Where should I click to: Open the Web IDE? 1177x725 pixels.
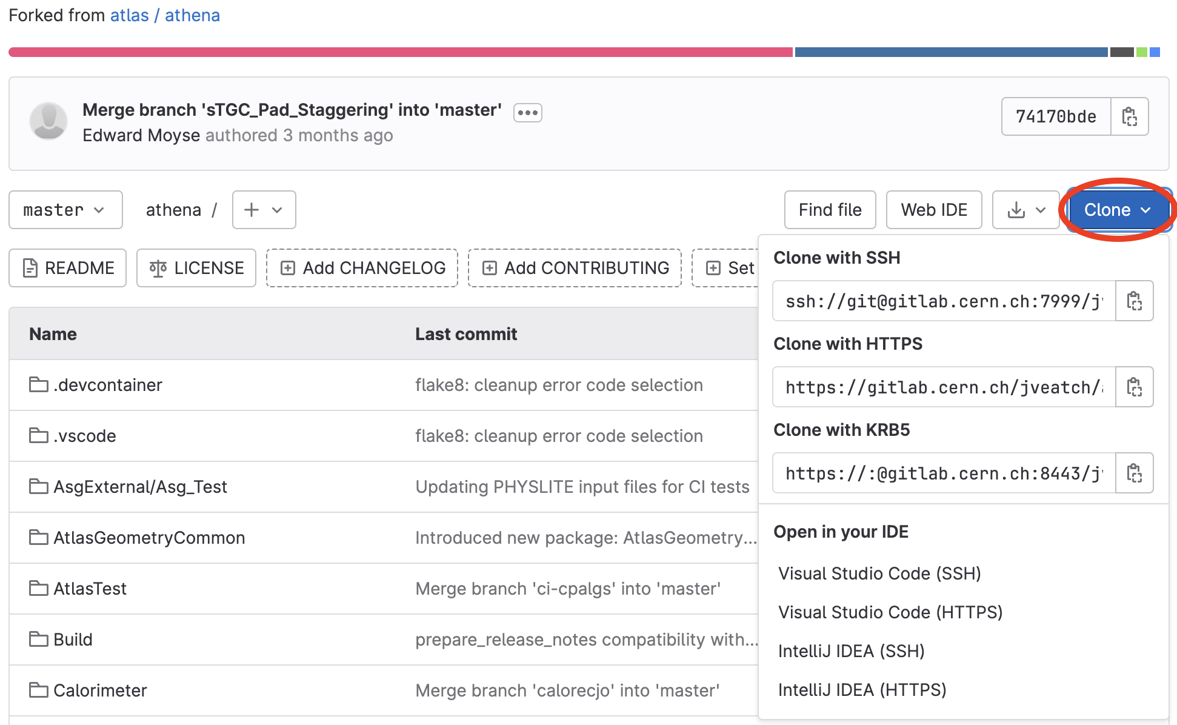tap(934, 210)
